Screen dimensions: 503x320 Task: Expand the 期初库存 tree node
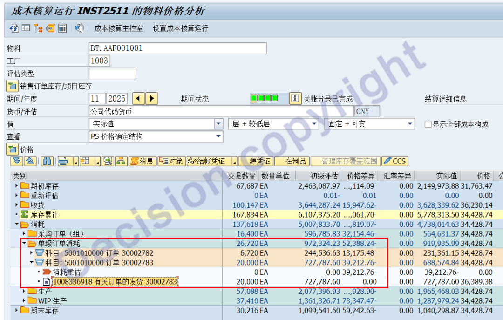click(x=17, y=186)
